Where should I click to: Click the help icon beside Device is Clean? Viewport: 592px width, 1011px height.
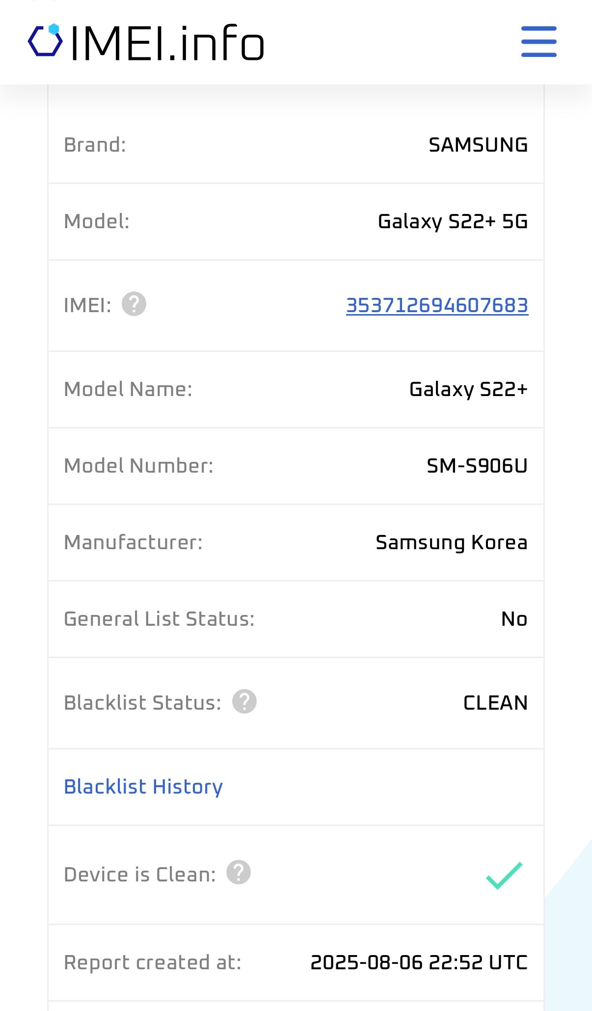239,873
